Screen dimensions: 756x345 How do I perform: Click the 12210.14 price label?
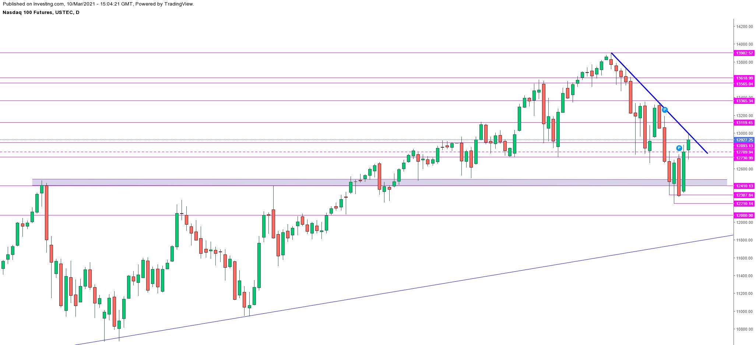(x=744, y=204)
